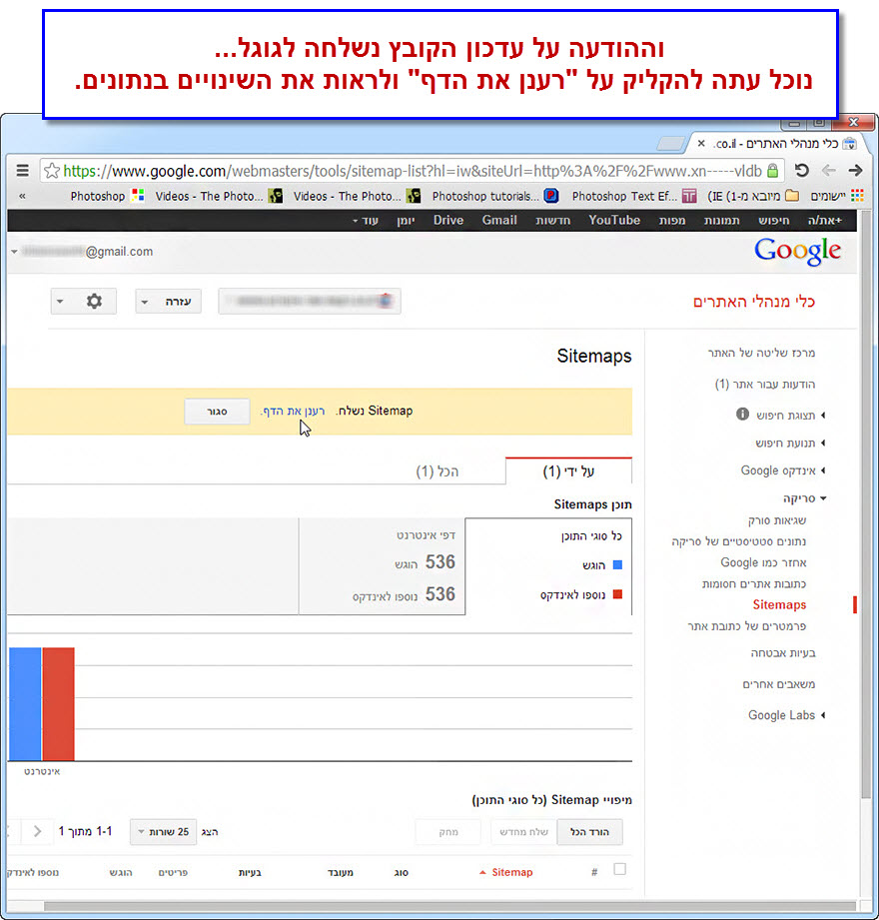Open Drive from the black Google bar

click(x=448, y=220)
